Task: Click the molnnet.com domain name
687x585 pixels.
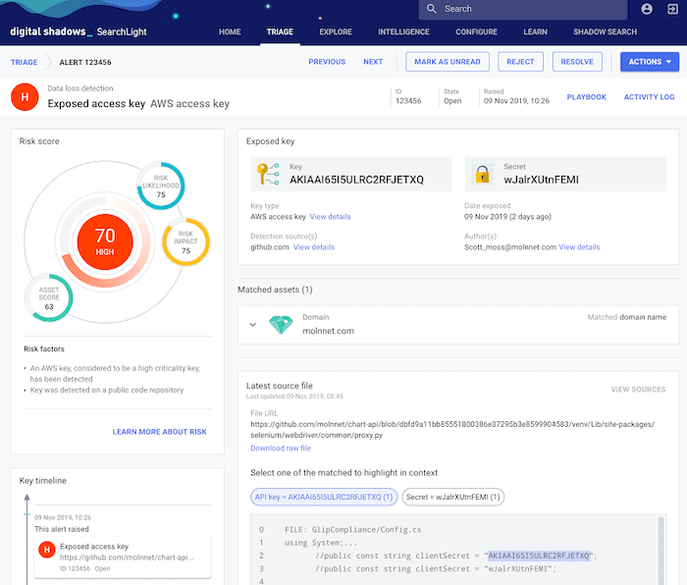Action: tap(328, 331)
